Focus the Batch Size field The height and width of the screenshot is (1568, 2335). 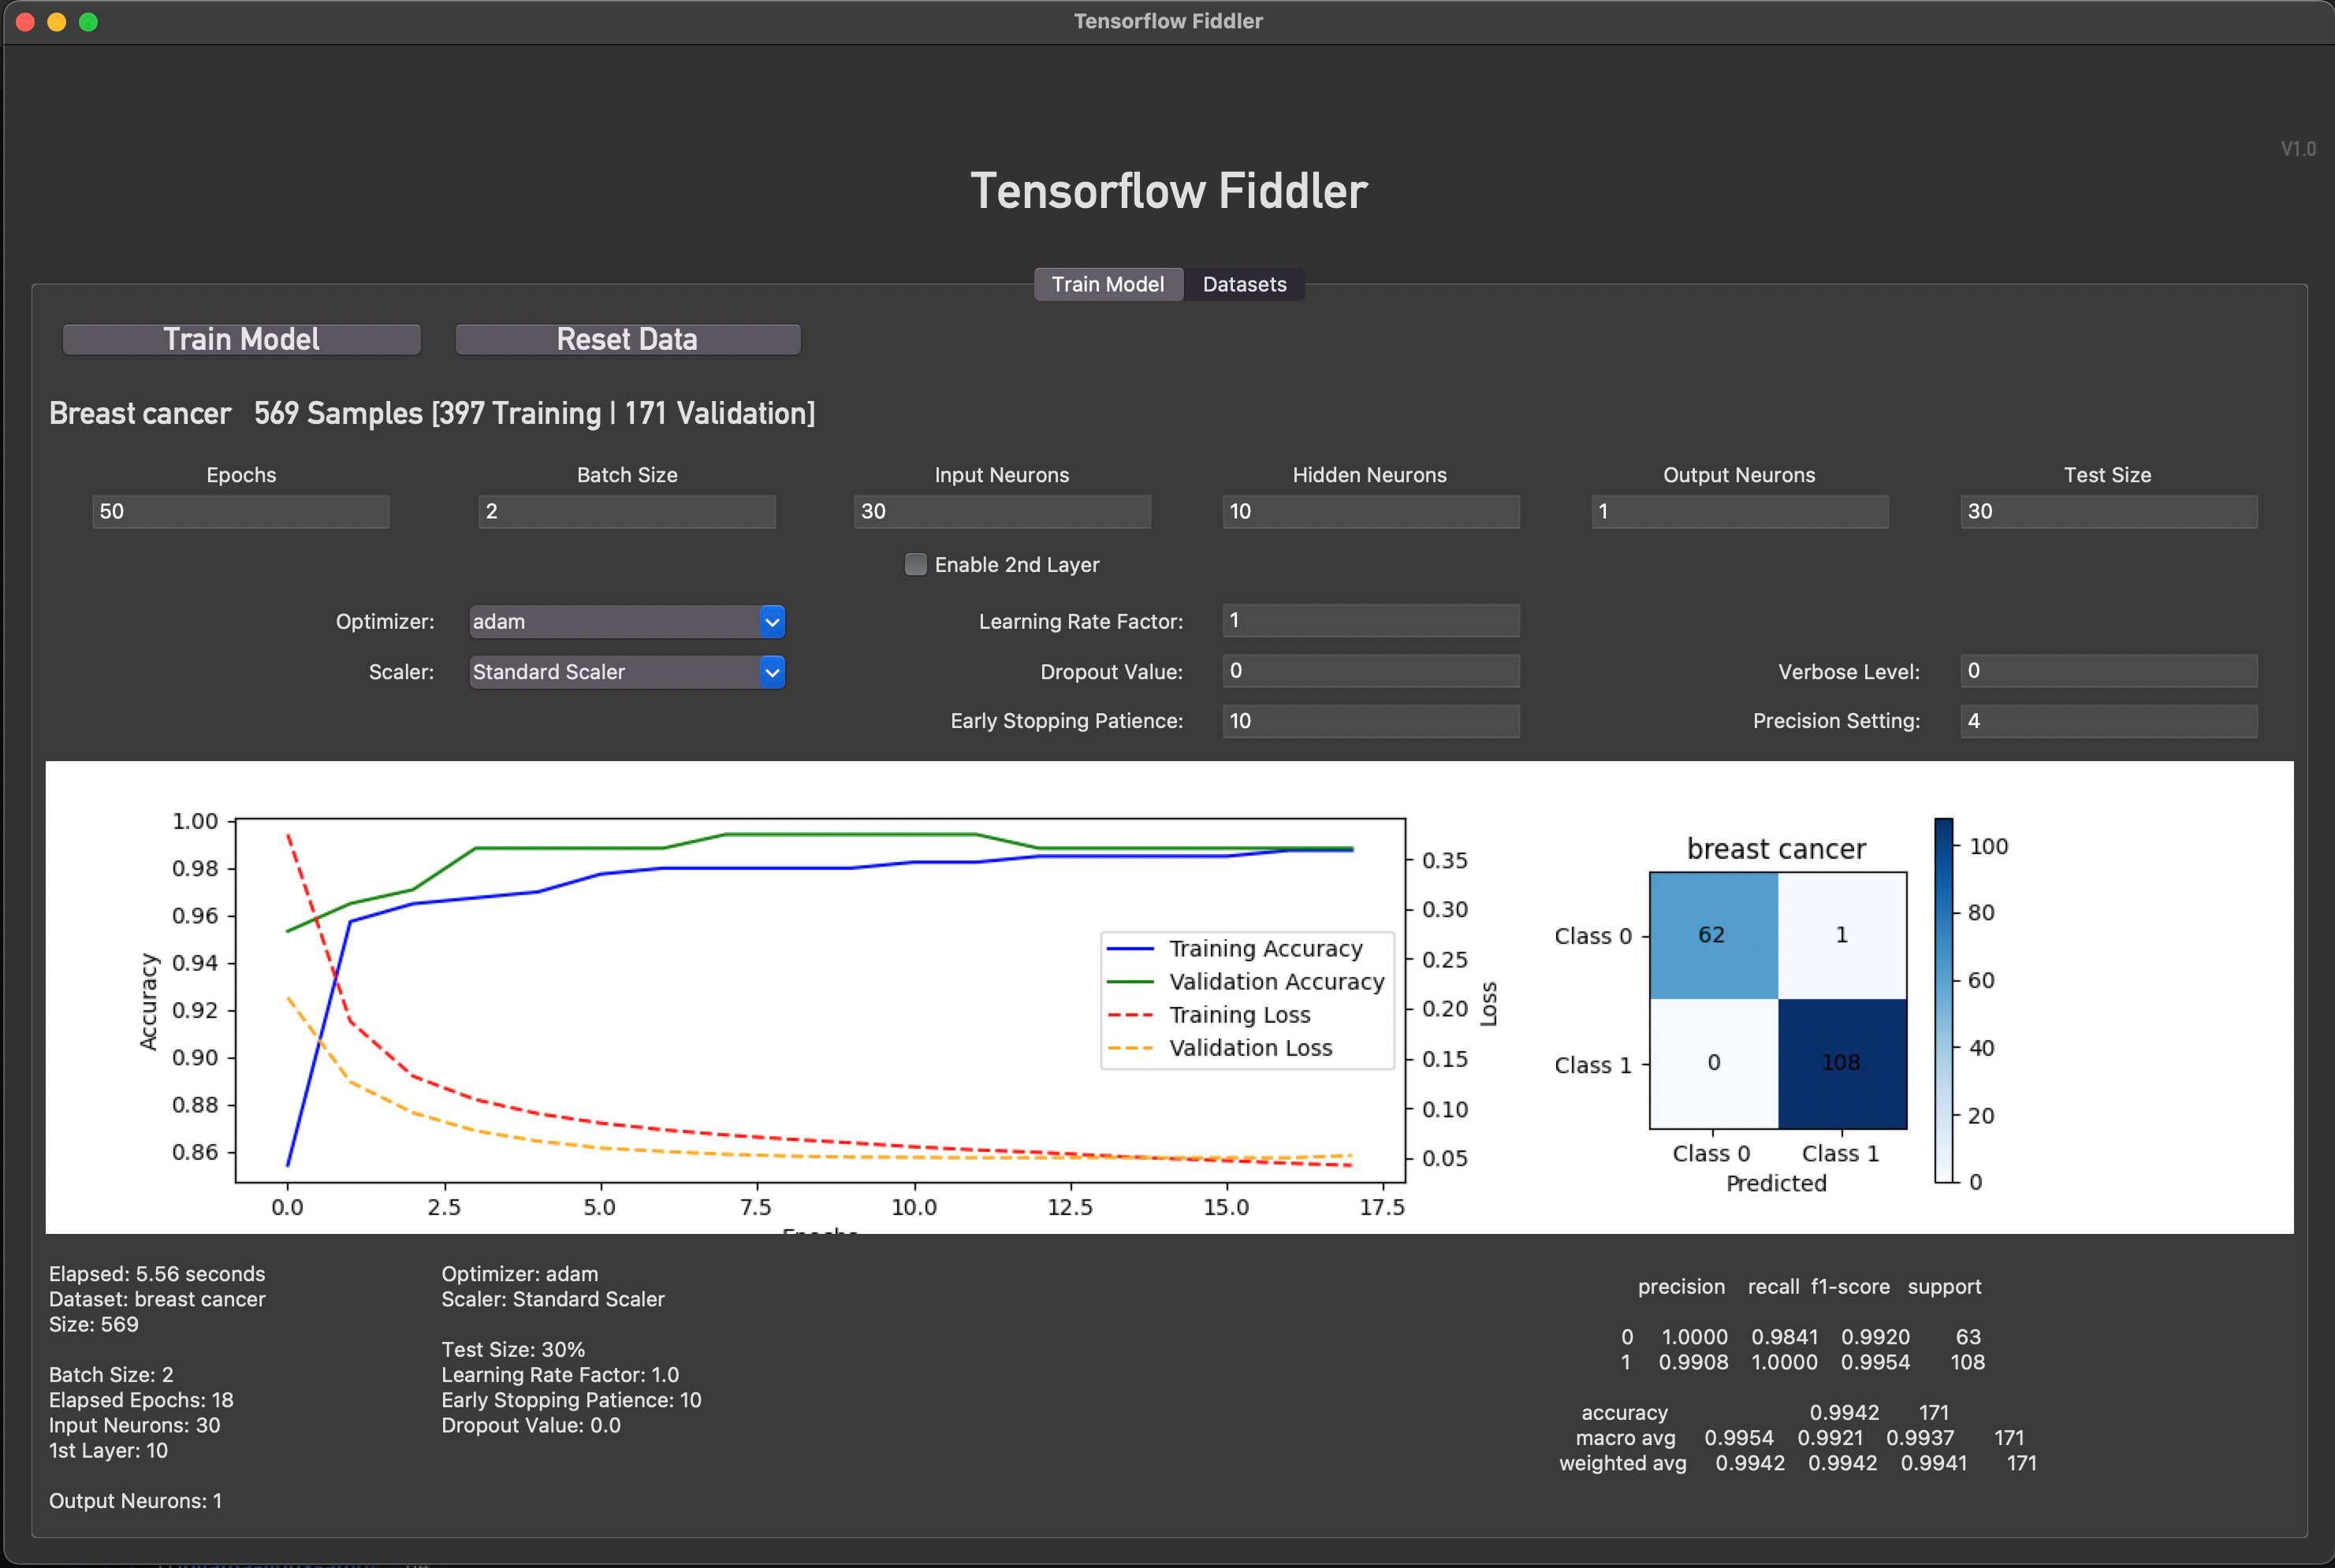pyautogui.click(x=626, y=511)
